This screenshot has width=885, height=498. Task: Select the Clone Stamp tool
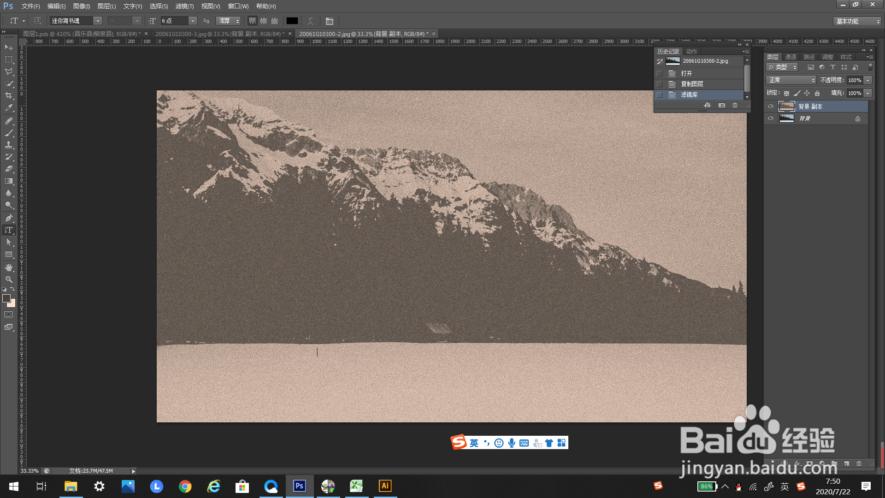tap(9, 145)
